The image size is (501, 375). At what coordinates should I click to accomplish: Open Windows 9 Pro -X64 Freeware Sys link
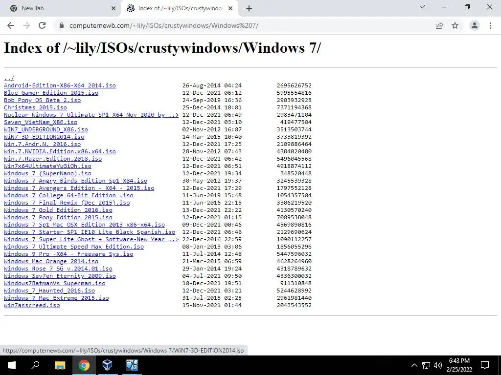point(68,254)
